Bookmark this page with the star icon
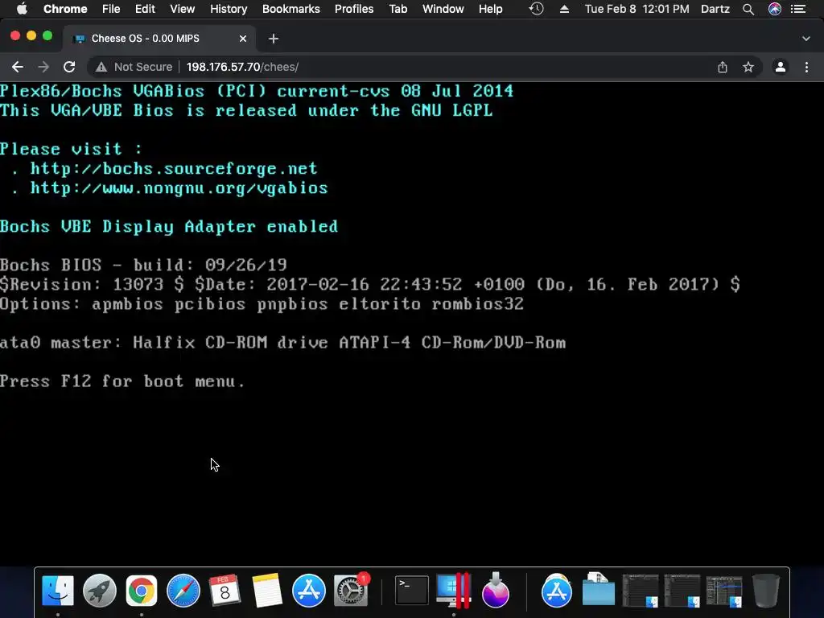Image resolution: width=824 pixels, height=618 pixels. click(x=748, y=67)
